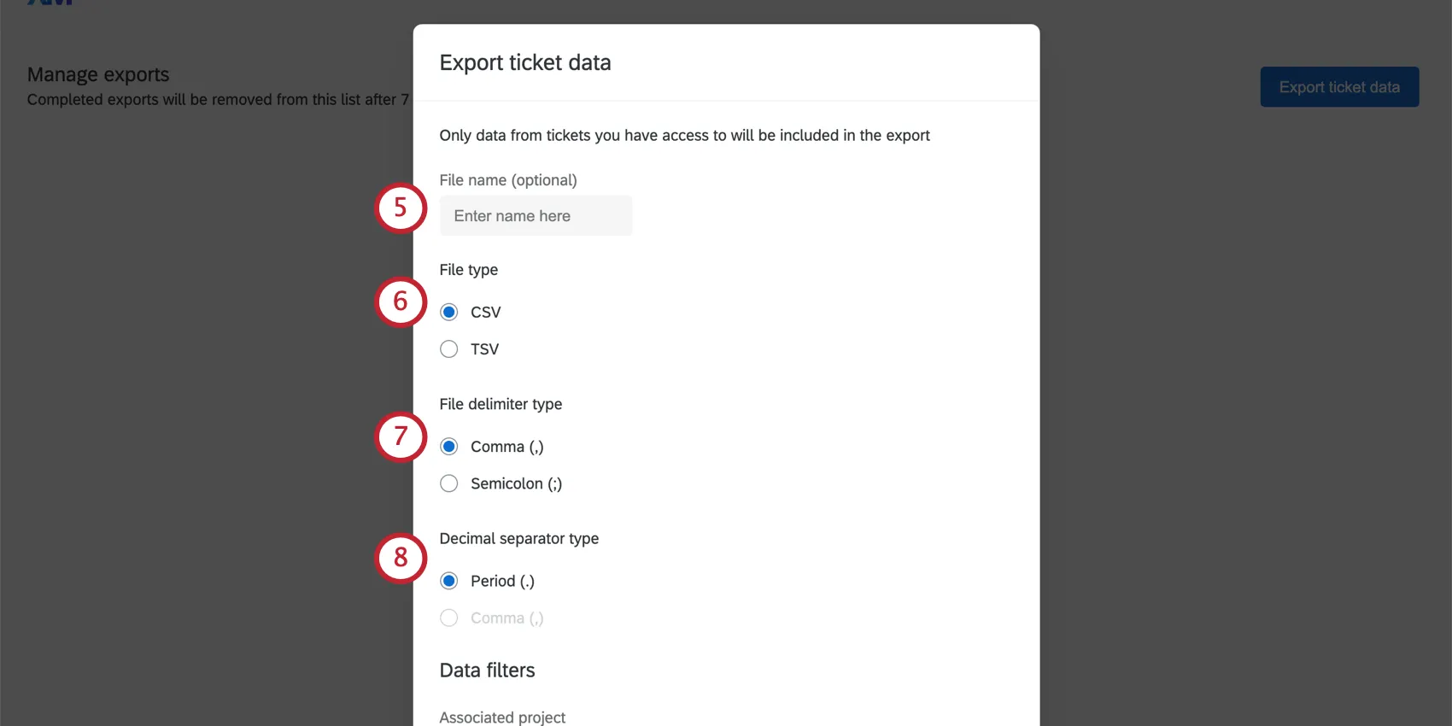The image size is (1452, 726).
Task: Choose Semicolon as the file delimiter
Action: [x=448, y=483]
